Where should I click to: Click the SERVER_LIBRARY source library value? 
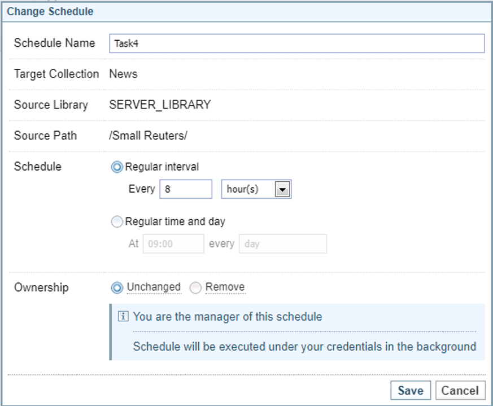point(160,105)
